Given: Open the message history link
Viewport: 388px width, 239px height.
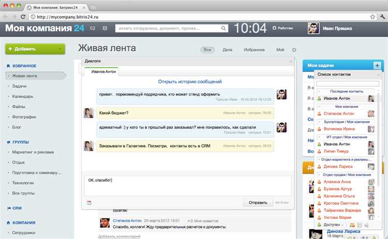Looking at the screenshot, I should pyautogui.click(x=190, y=82).
